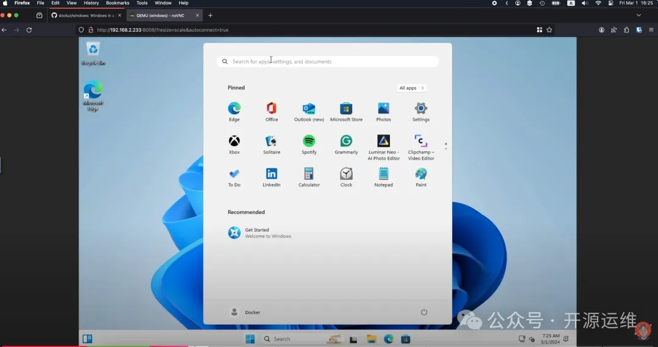Click the power button in Start menu
This screenshot has width=658, height=347.
[424, 312]
